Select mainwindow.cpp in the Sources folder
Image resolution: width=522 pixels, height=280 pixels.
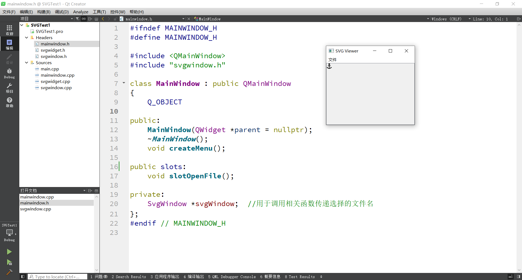(x=58, y=75)
